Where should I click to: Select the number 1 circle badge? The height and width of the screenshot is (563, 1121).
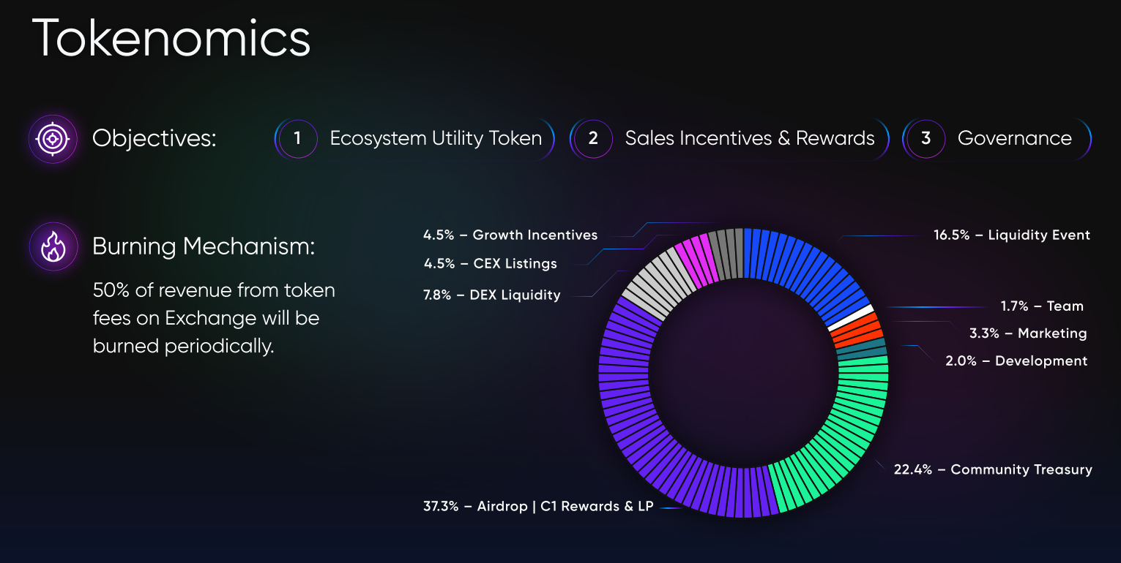pos(297,138)
